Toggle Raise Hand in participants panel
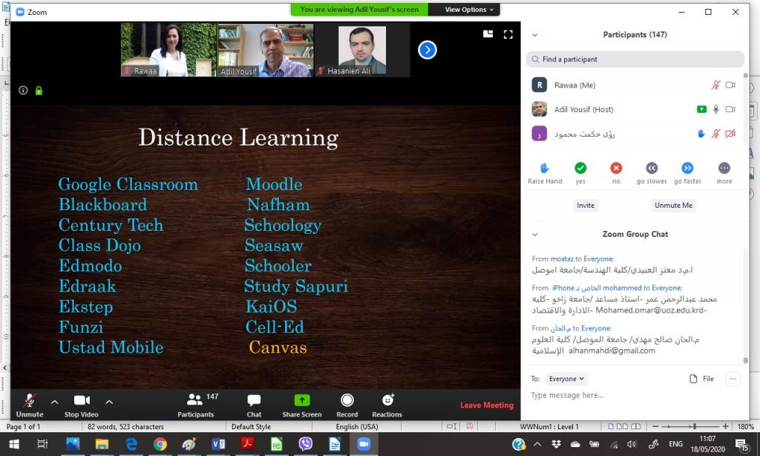 545,169
